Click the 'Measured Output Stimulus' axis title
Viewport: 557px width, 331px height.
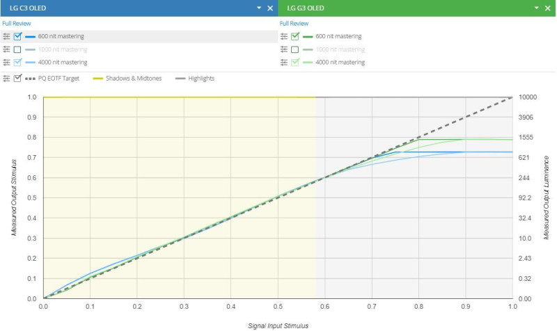tap(14, 197)
